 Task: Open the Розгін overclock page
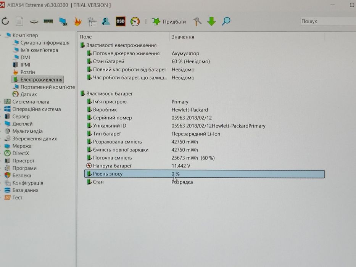[27, 72]
